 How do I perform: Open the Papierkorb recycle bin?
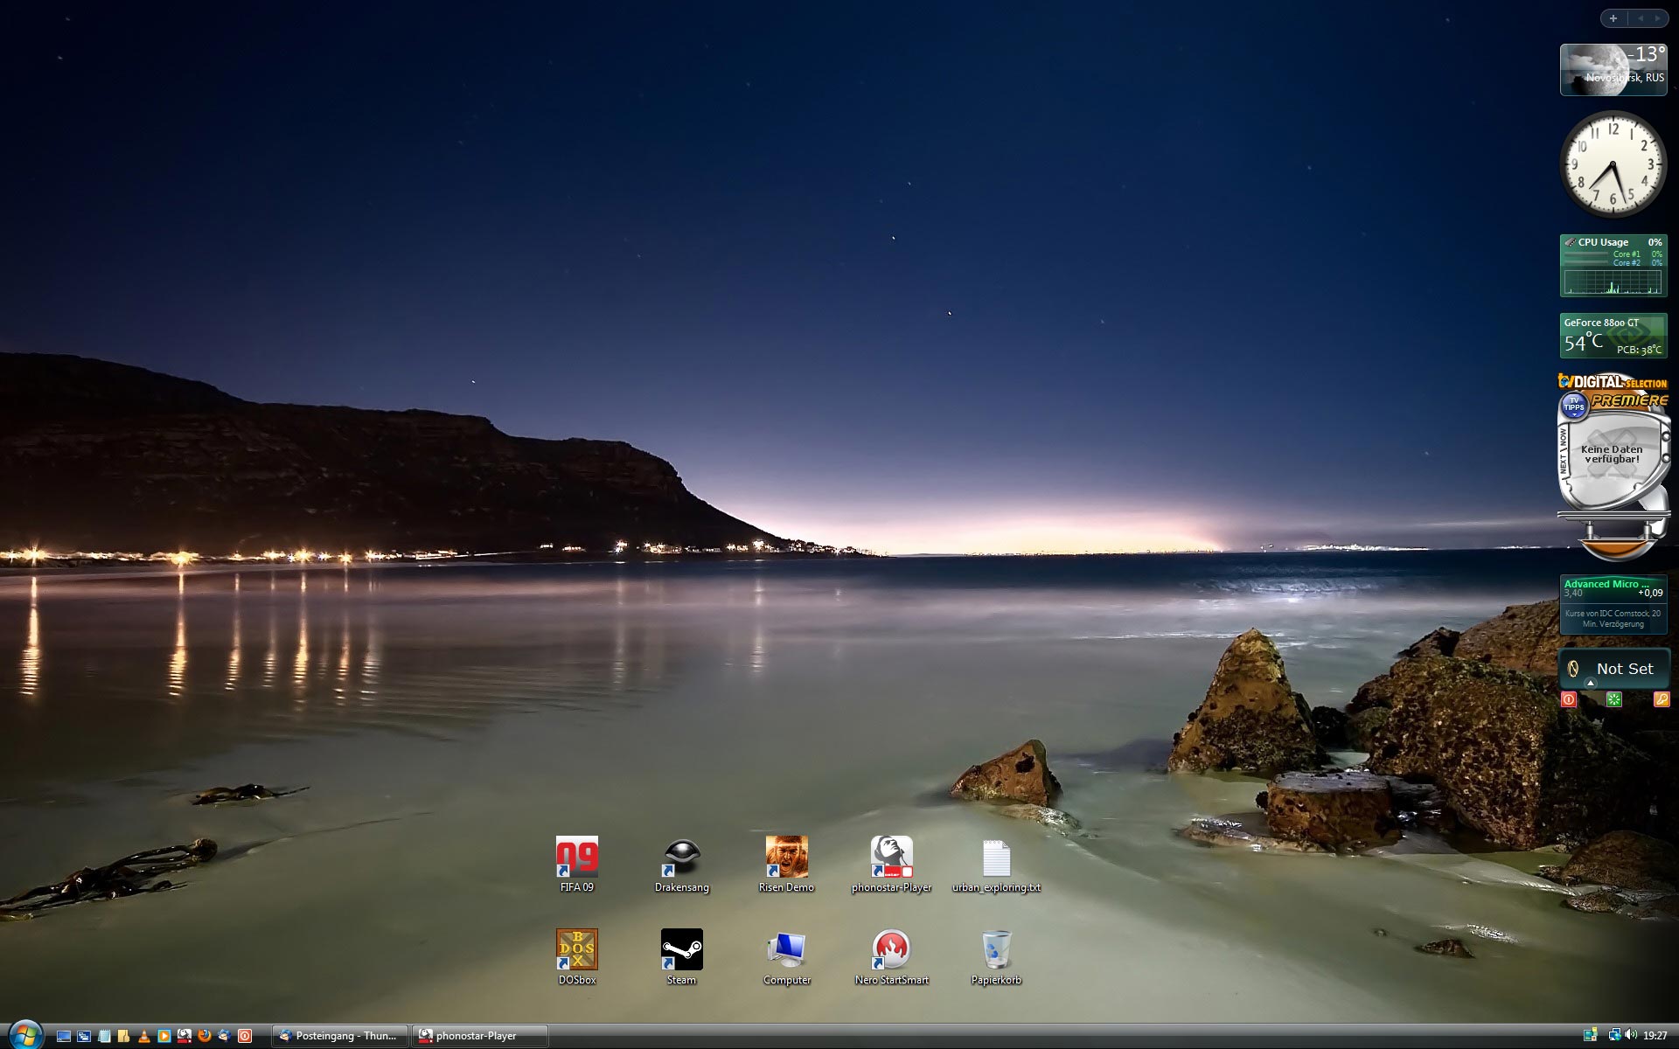click(x=996, y=950)
